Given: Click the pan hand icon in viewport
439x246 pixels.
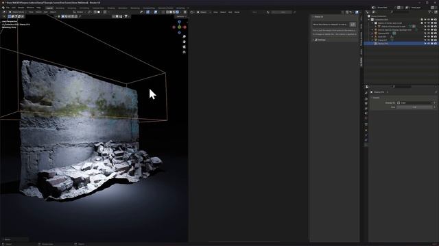Looking at the screenshot, I should tap(185, 42).
